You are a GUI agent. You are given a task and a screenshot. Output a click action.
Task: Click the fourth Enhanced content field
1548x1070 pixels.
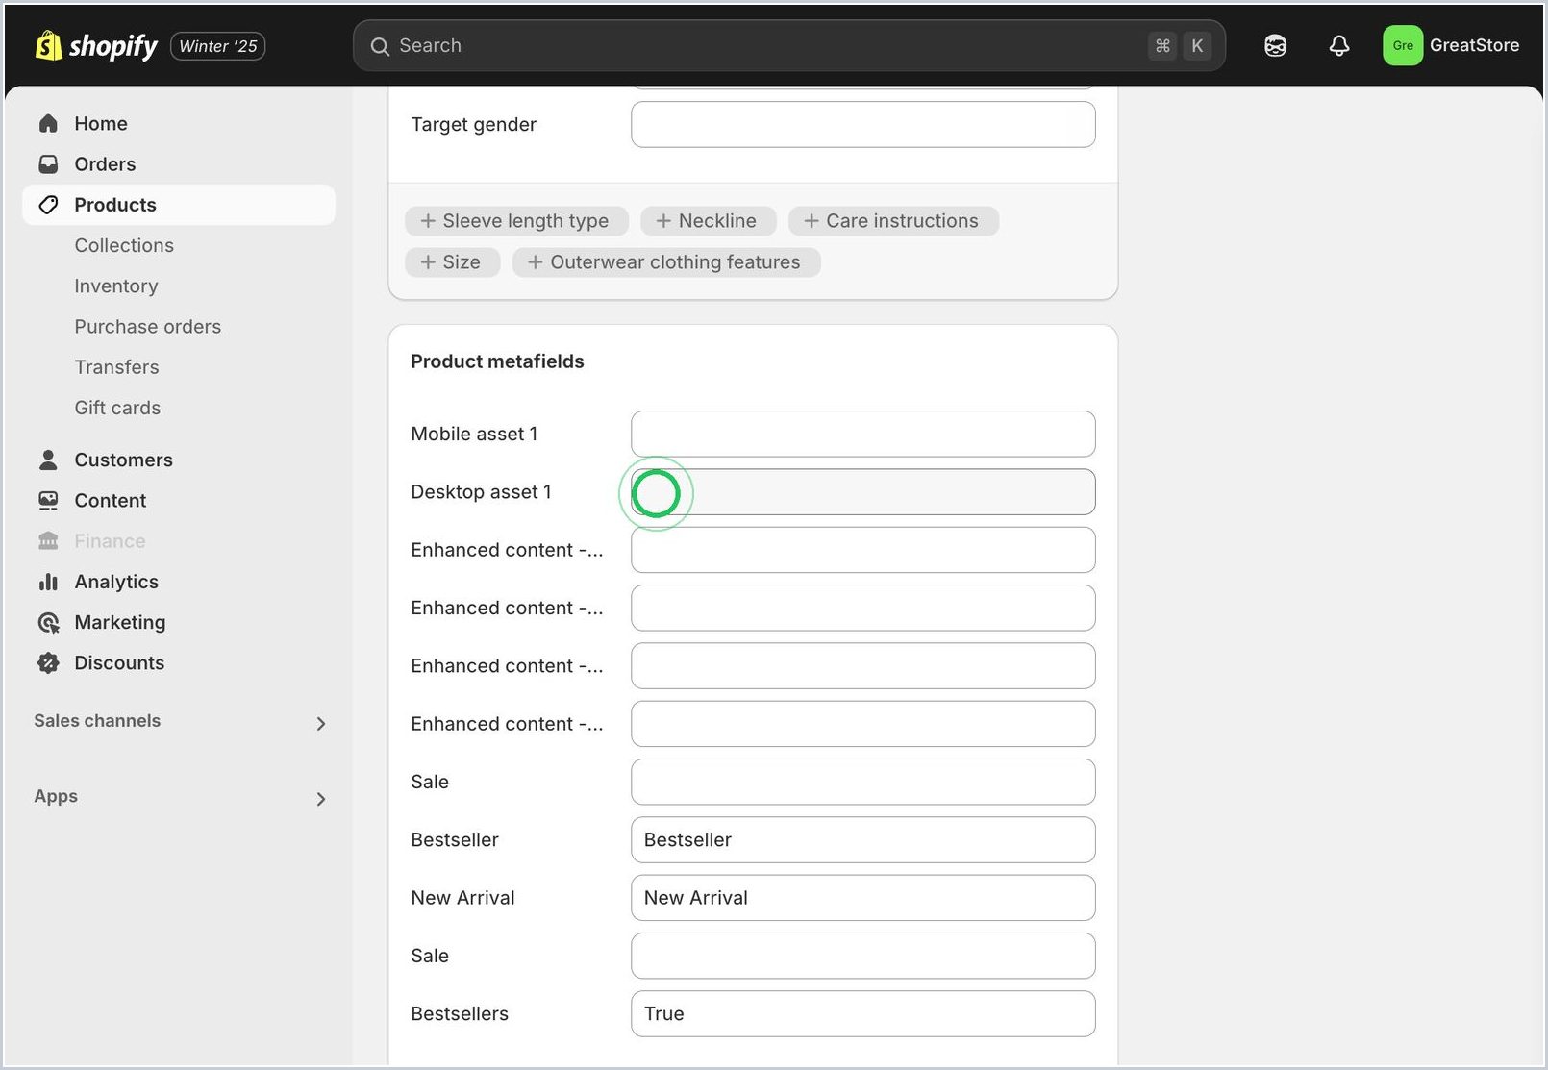coord(862,724)
